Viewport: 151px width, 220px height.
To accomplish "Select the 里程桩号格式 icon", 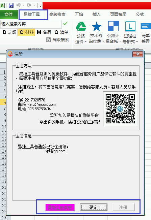I will coord(130,26).
